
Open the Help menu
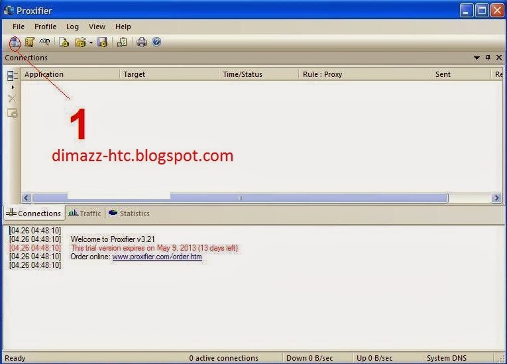pyautogui.click(x=123, y=27)
